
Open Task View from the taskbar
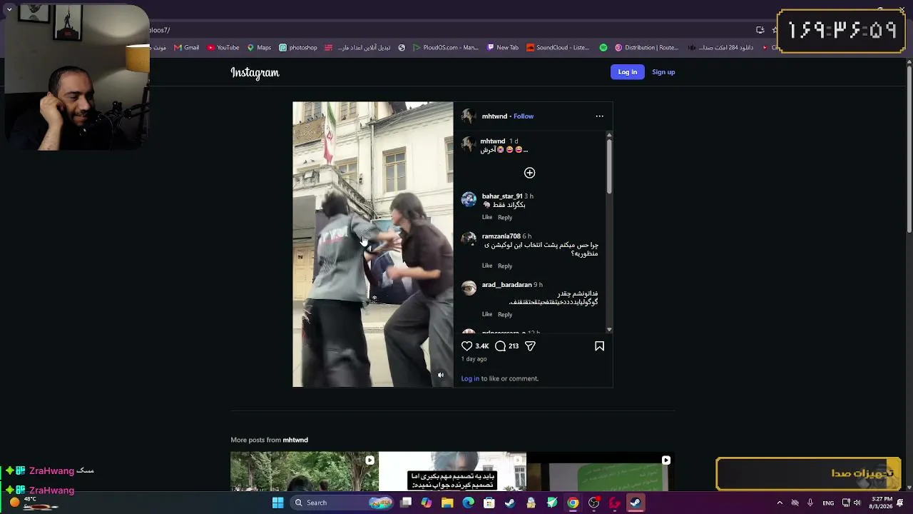[406, 503]
